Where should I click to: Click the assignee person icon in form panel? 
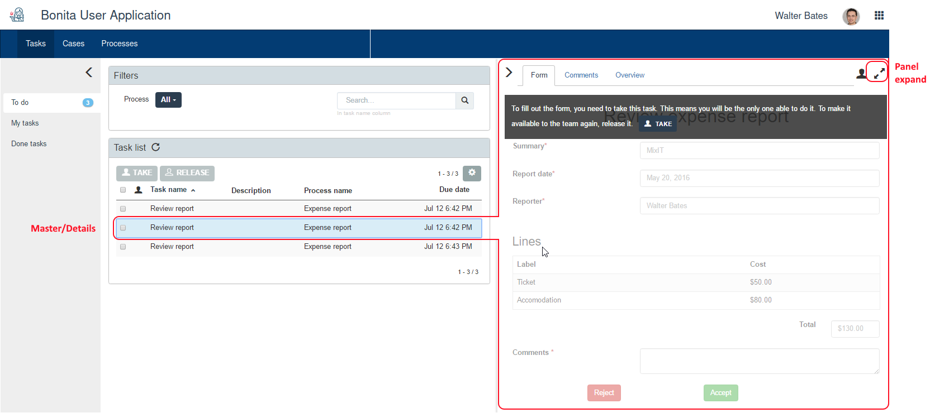pyautogui.click(x=861, y=74)
